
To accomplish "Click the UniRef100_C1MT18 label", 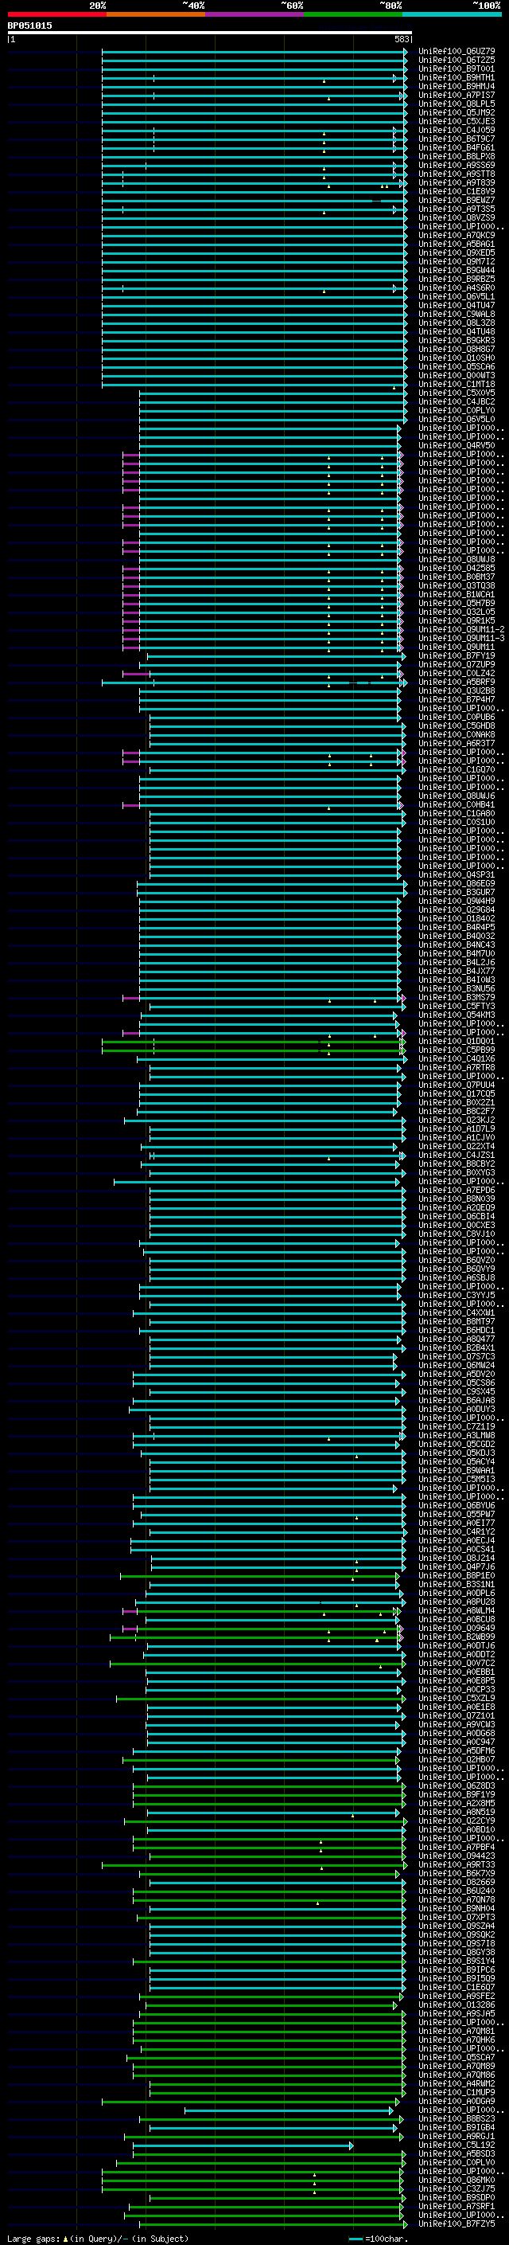I will [456, 385].
